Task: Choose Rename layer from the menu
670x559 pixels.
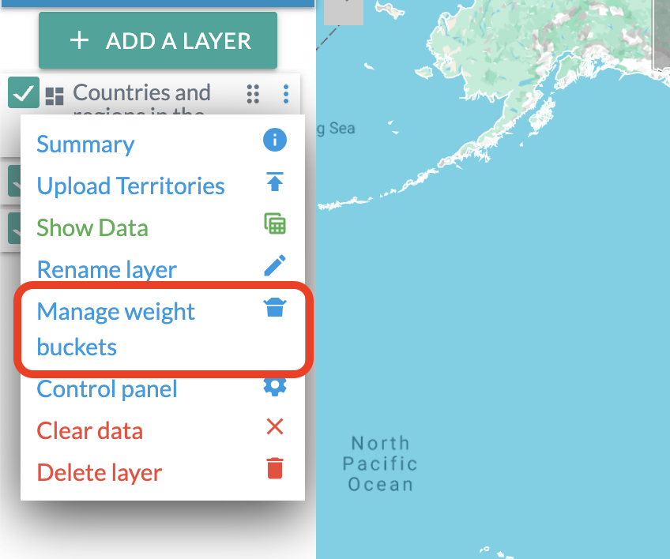Action: point(107,270)
